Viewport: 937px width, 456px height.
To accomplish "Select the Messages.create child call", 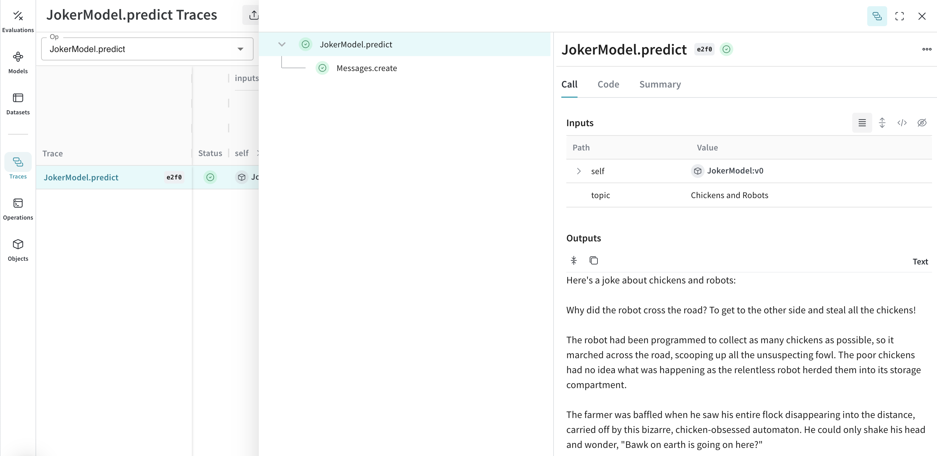I will 366,68.
